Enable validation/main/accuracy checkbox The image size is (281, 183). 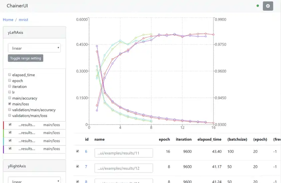[x=10, y=110]
